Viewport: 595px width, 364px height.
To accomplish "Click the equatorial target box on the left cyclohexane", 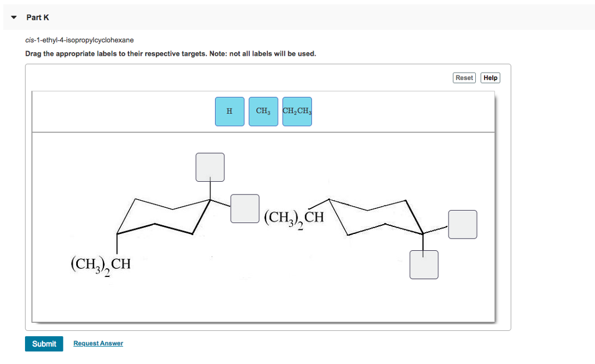I will [x=244, y=208].
